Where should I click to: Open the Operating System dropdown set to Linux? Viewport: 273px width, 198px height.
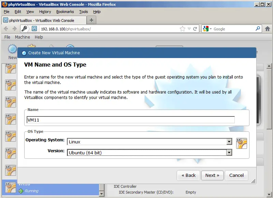coord(149,142)
